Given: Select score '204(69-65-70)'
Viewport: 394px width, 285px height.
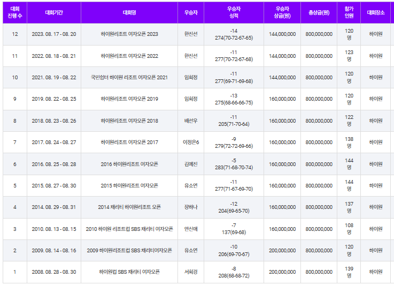Looking at the screenshot, I should click(x=234, y=211).
